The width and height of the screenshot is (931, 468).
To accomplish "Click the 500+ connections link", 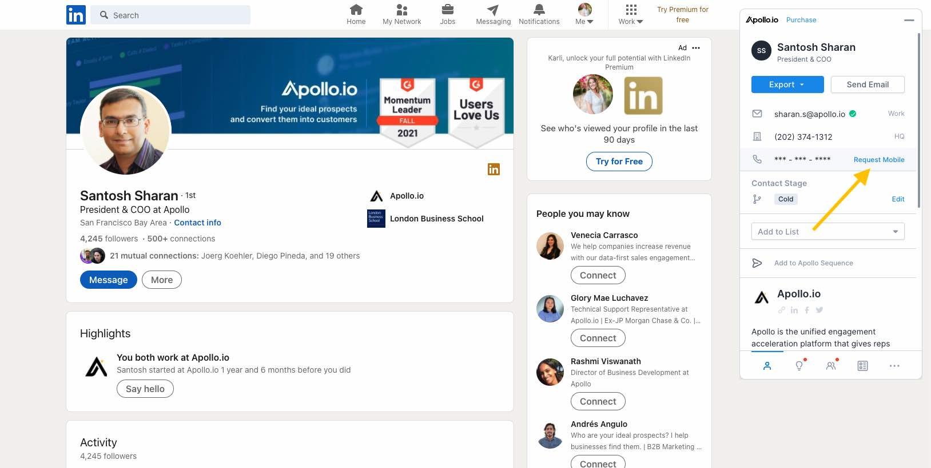I will [x=181, y=239].
